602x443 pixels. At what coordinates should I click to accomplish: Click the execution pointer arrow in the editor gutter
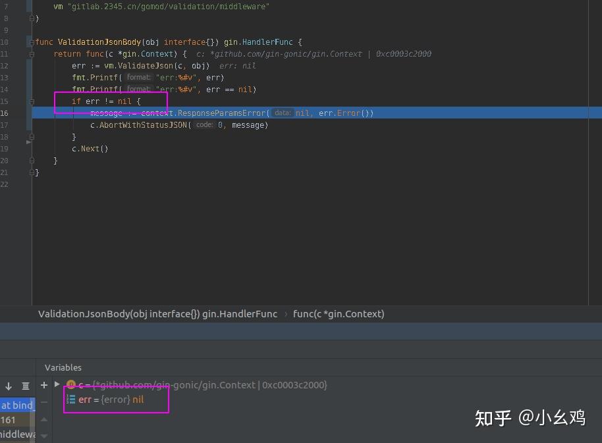click(x=28, y=142)
